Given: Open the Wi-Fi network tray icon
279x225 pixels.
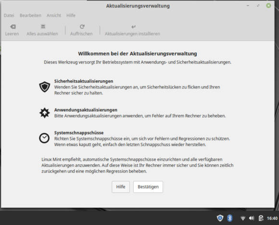Looking at the screenshot, I should [243, 218].
